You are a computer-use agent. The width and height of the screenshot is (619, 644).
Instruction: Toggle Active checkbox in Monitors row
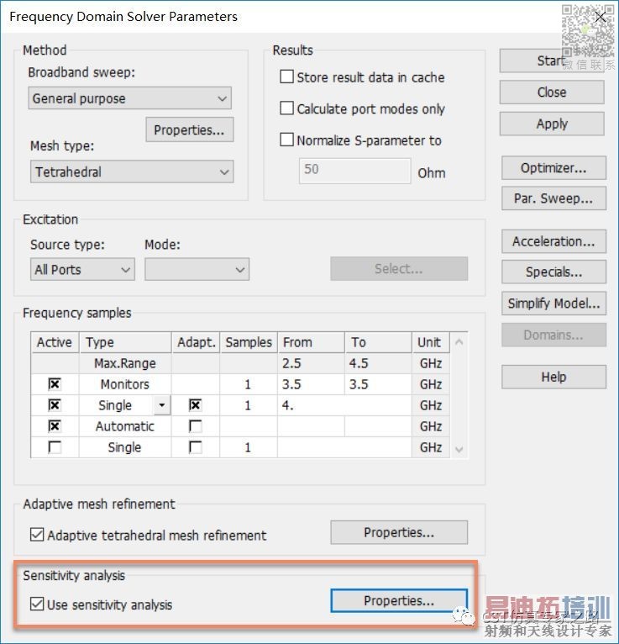coord(55,384)
